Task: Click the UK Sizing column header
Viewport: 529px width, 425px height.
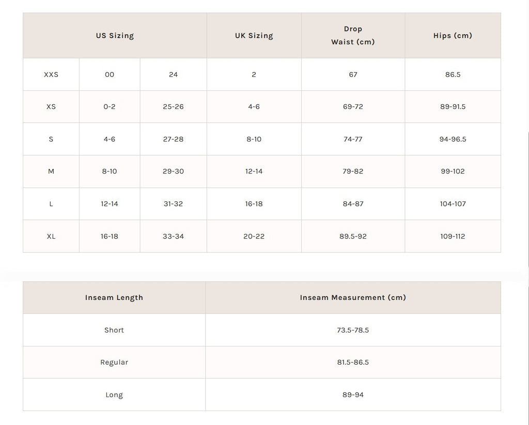Action: (x=254, y=36)
